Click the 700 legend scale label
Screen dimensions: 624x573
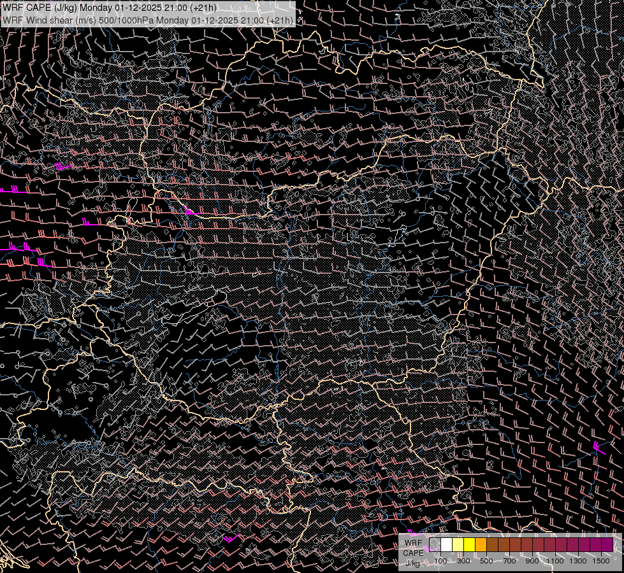point(509,561)
